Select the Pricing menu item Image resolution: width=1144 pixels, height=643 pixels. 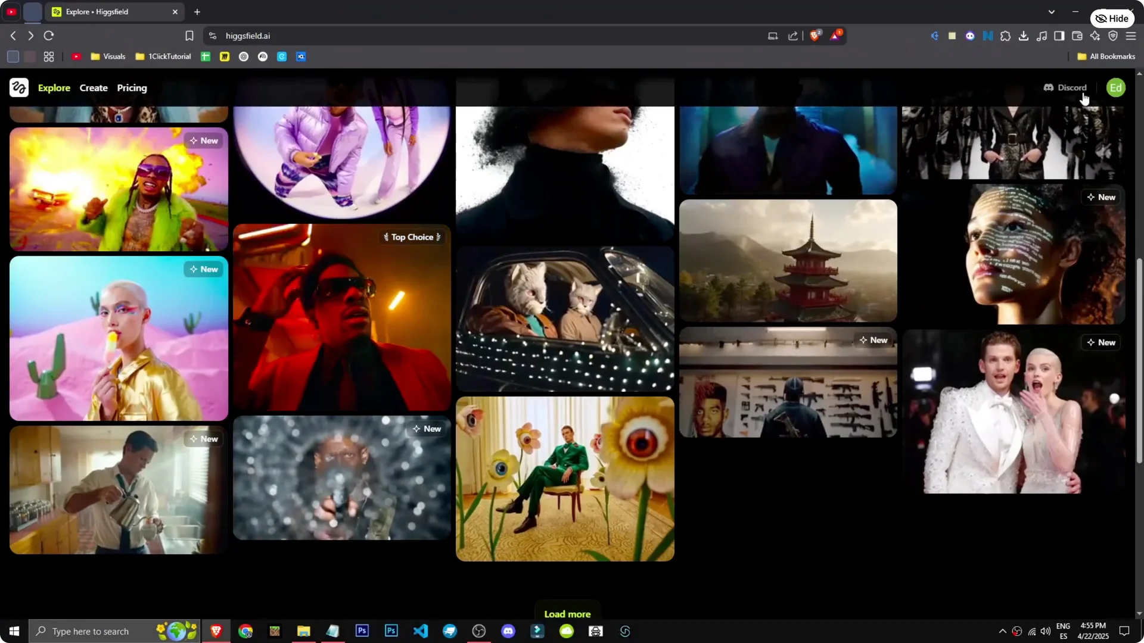[132, 88]
